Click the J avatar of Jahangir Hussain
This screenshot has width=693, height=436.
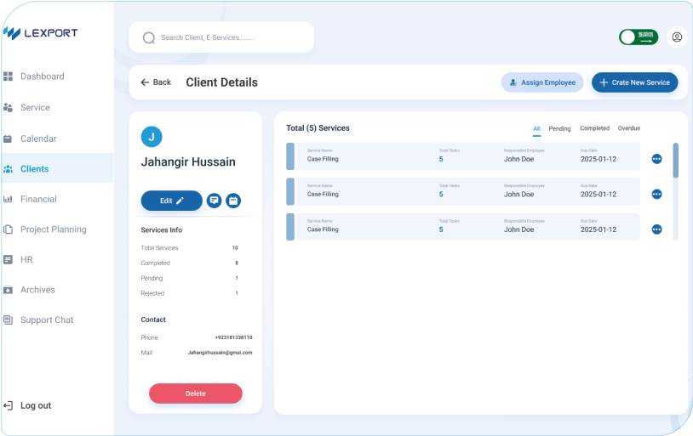(x=152, y=136)
